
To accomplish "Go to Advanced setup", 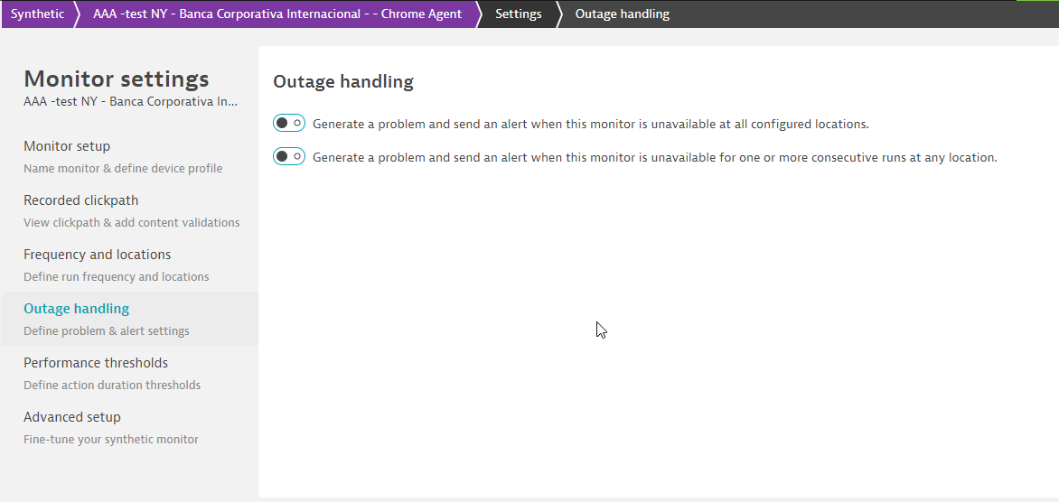I will [71, 417].
